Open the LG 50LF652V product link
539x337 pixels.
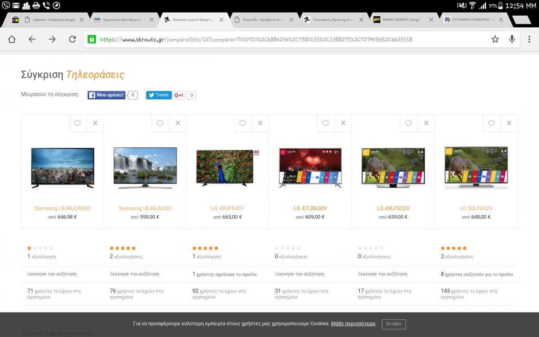(476, 208)
